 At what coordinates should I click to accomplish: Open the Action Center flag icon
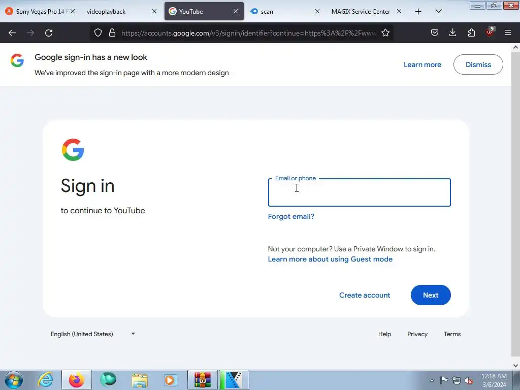[x=444, y=380]
